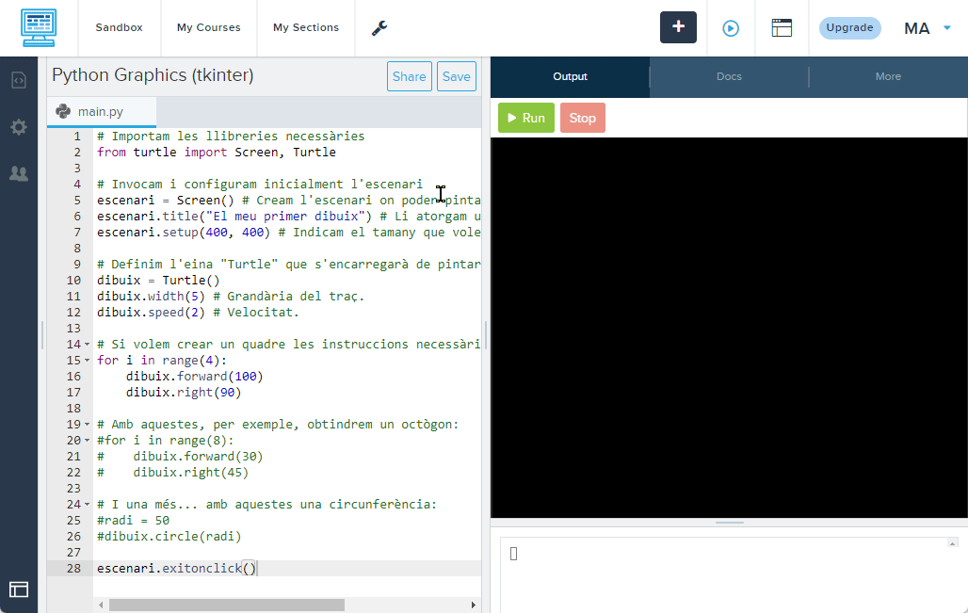Toggle the panel layout icon at bottom-left
Viewport: 968px width, 613px height.
point(19,589)
